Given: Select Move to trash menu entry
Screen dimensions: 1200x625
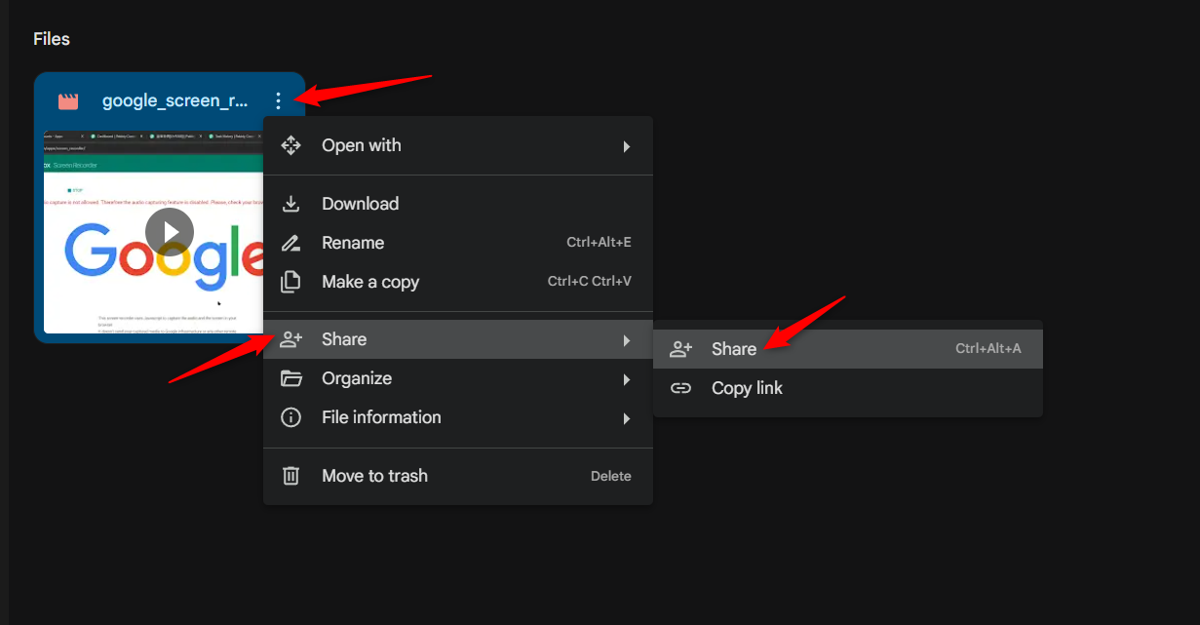Looking at the screenshot, I should (x=458, y=476).
